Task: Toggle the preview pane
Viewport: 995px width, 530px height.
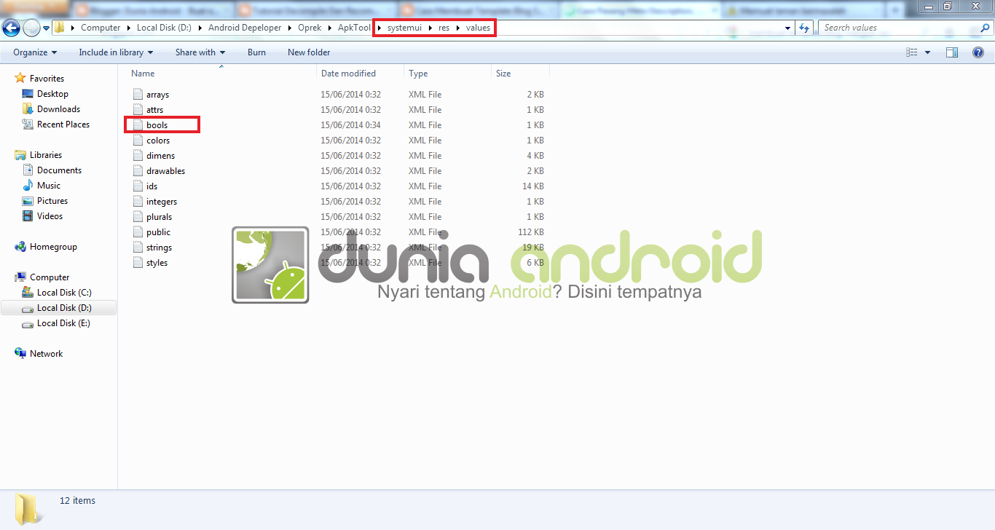Action: pos(952,52)
